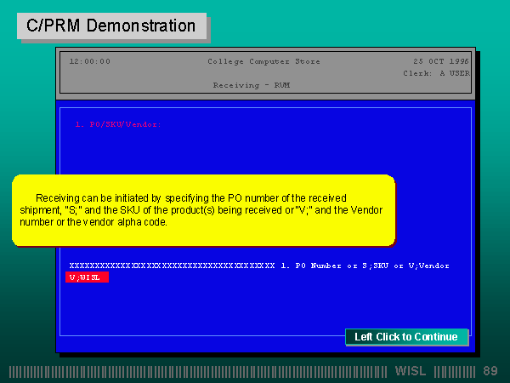Image resolution: width=510 pixels, height=383 pixels.
Task: Click the 12:00:00 clock in header
Action: (x=89, y=61)
